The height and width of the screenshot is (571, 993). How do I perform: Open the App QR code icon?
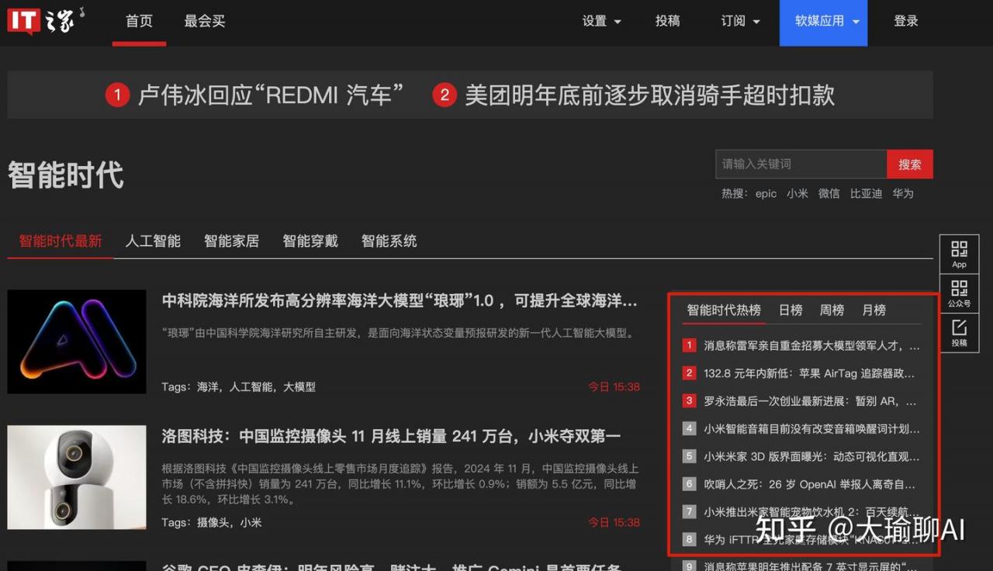[960, 254]
